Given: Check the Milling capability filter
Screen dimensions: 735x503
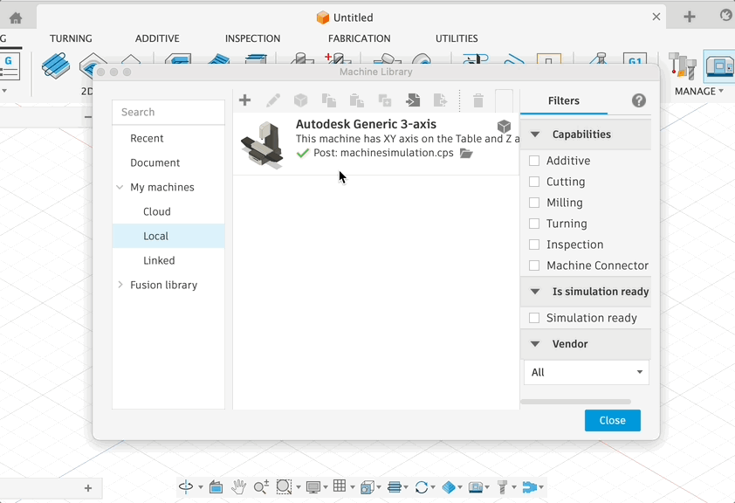Looking at the screenshot, I should tap(533, 203).
